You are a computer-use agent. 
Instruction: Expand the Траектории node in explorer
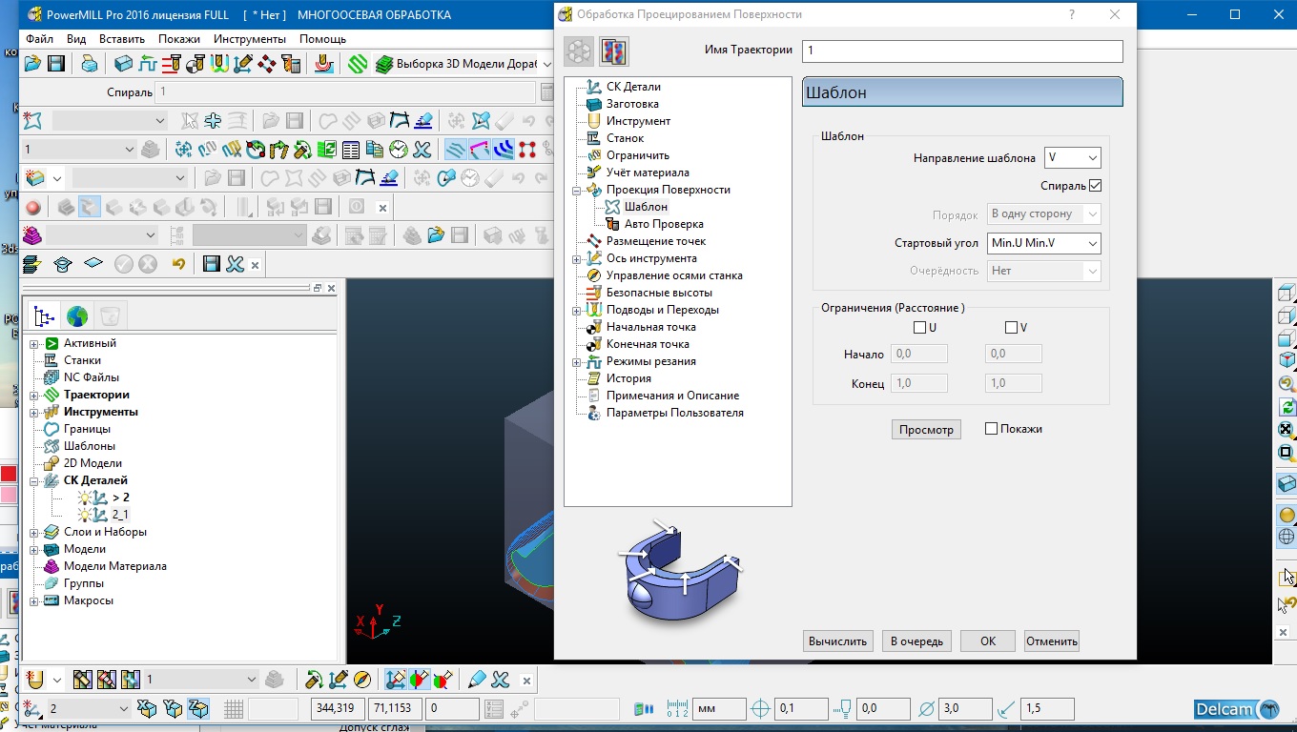(34, 395)
